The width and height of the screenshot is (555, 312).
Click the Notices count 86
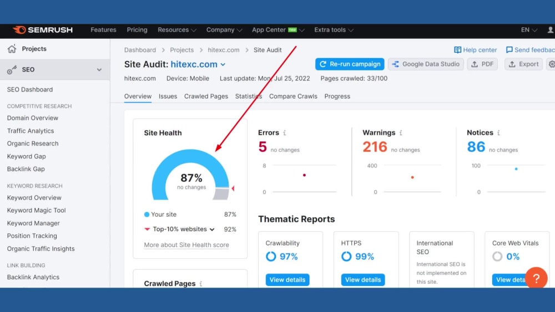coord(476,147)
